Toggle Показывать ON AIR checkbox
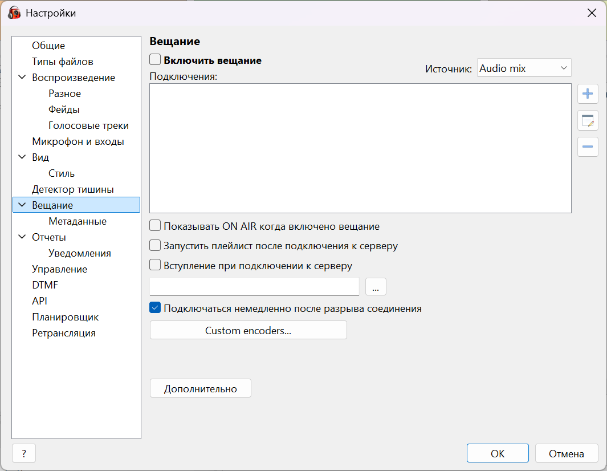 [x=155, y=226]
